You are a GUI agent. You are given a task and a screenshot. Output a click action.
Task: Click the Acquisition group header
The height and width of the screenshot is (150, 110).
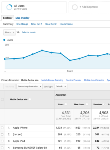61,95
